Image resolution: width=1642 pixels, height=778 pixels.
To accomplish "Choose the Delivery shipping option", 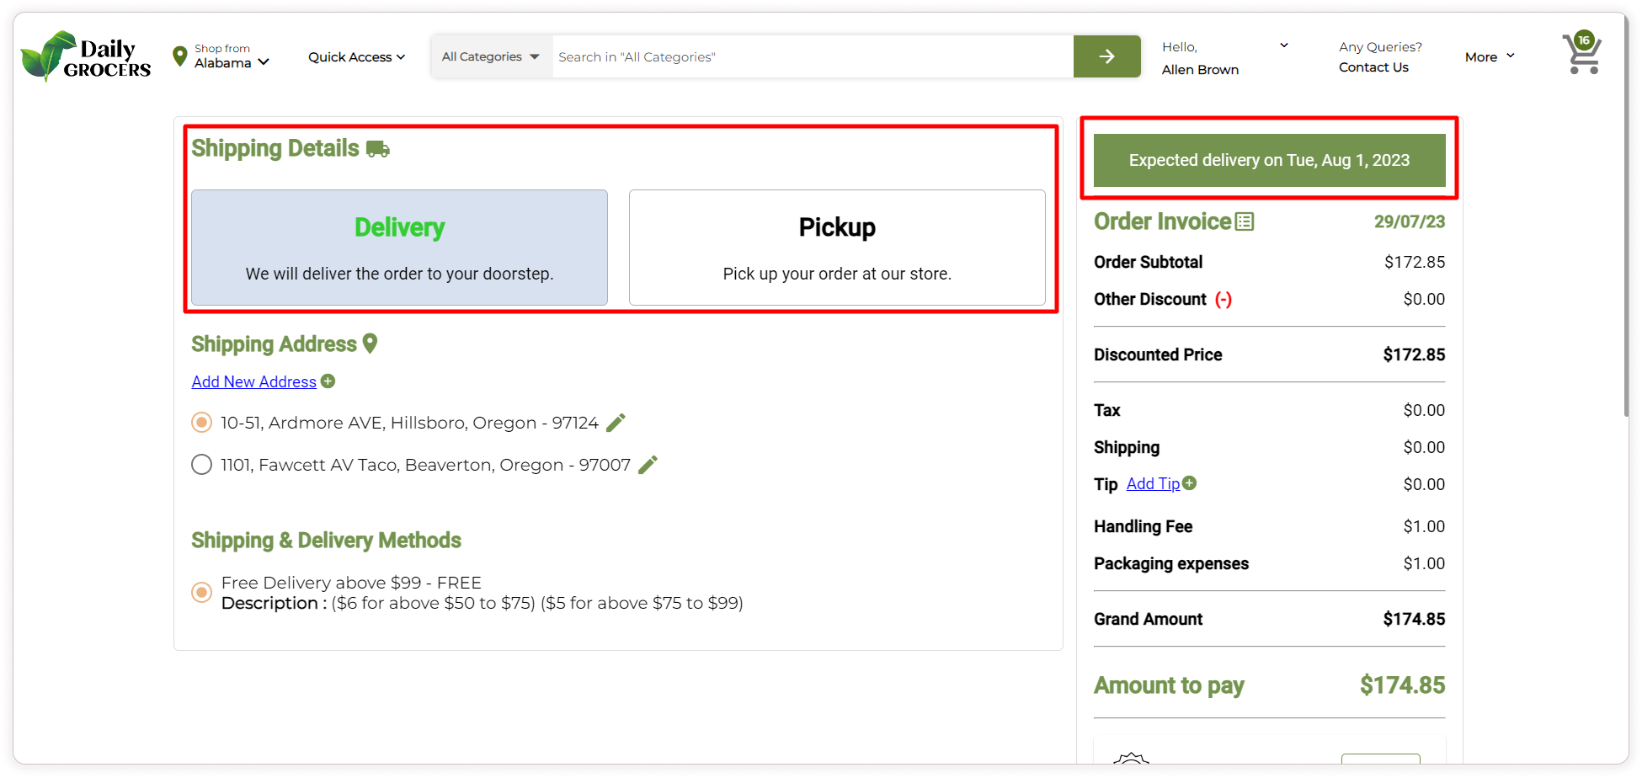I will tap(399, 248).
